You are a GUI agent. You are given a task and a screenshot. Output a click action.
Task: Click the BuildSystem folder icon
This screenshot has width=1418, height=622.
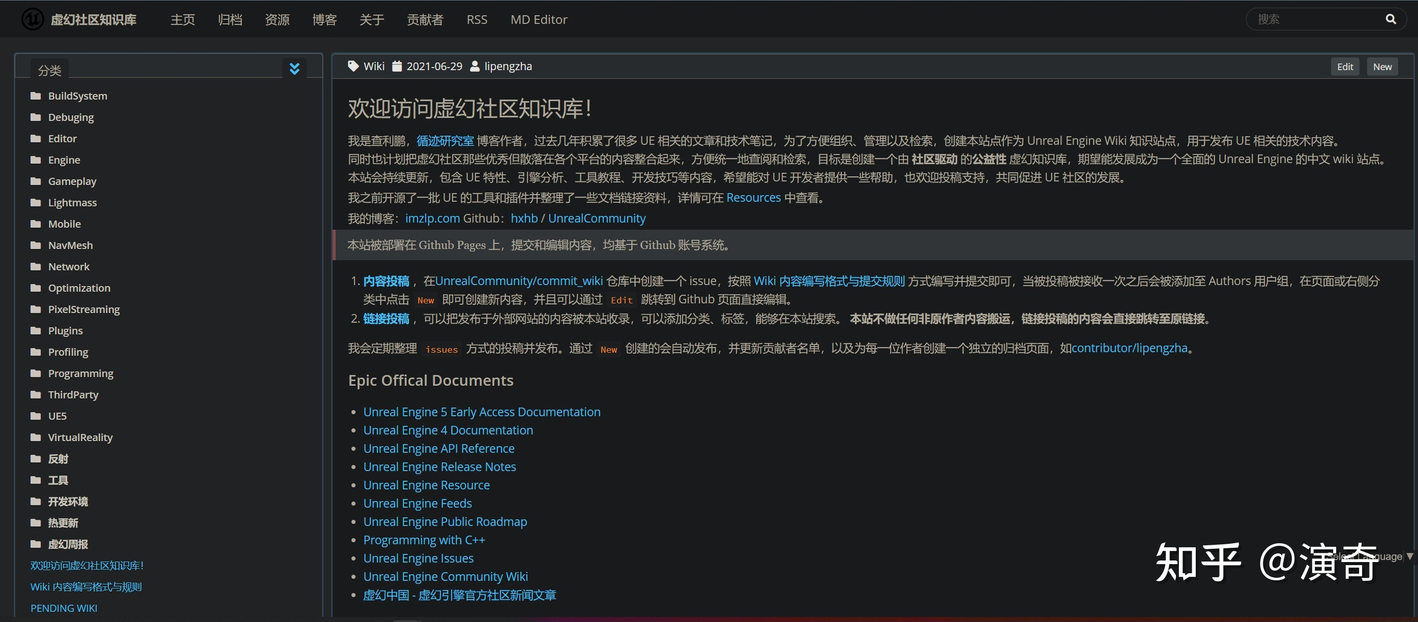click(x=36, y=96)
